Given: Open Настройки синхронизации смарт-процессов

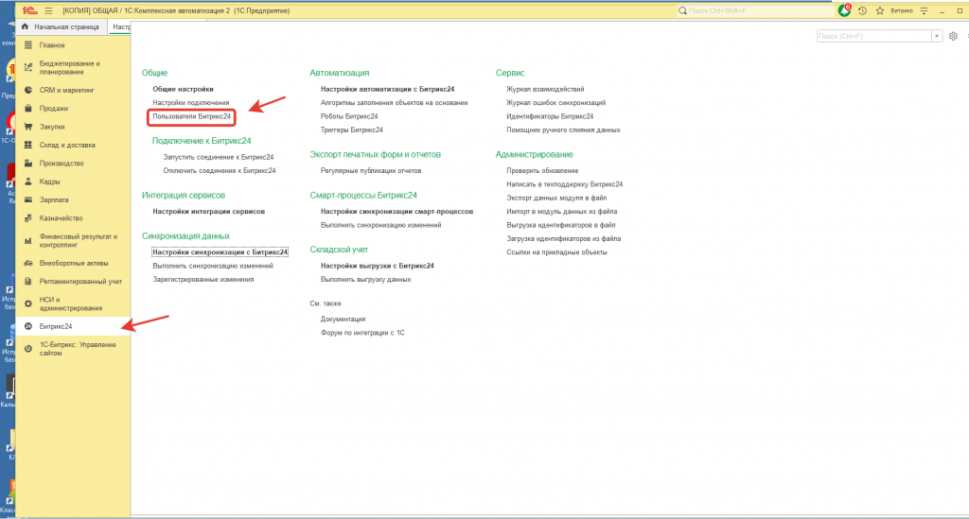Looking at the screenshot, I should coord(396,211).
